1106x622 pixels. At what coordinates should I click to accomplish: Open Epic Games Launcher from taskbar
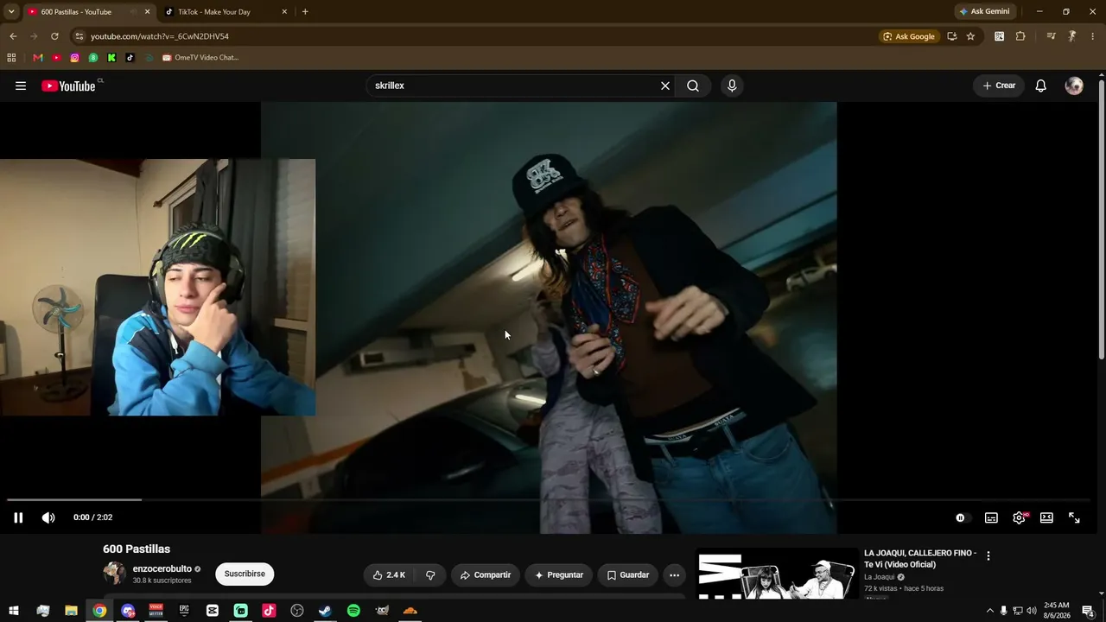point(184,611)
